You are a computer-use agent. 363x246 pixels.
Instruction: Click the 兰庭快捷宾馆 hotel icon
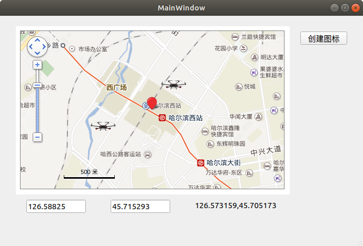click(235, 37)
